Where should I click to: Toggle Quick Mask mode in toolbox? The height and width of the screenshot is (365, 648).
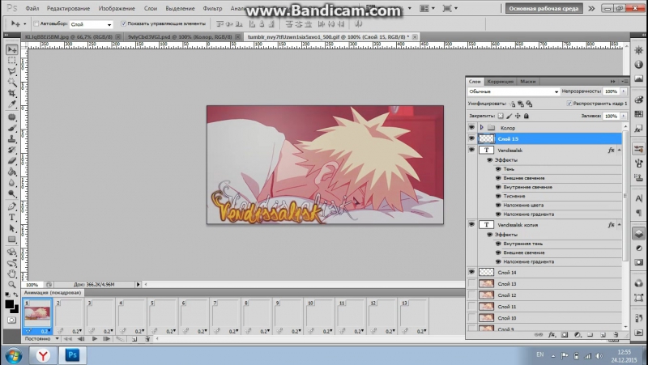(x=11, y=320)
